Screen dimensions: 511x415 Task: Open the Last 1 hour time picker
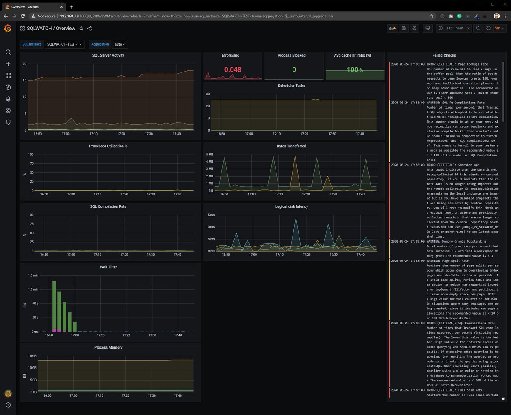[x=454, y=28]
